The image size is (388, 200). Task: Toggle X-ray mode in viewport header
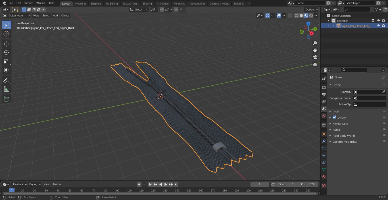point(290,16)
